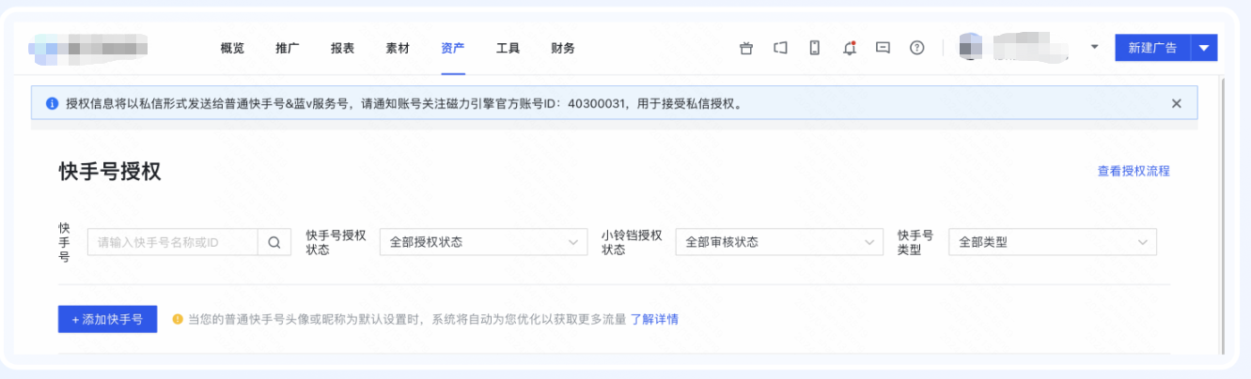This screenshot has width=1251, height=379.
Task: Expand the account dropdown arrow
Action: click(1094, 47)
